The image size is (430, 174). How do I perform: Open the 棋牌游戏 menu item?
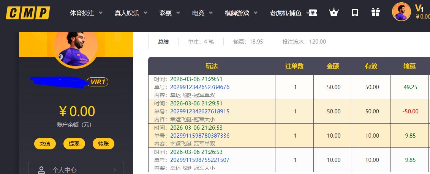(x=237, y=13)
